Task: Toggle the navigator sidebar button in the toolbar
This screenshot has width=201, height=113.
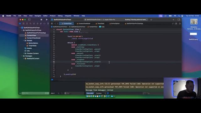Action: click(x=29, y=19)
